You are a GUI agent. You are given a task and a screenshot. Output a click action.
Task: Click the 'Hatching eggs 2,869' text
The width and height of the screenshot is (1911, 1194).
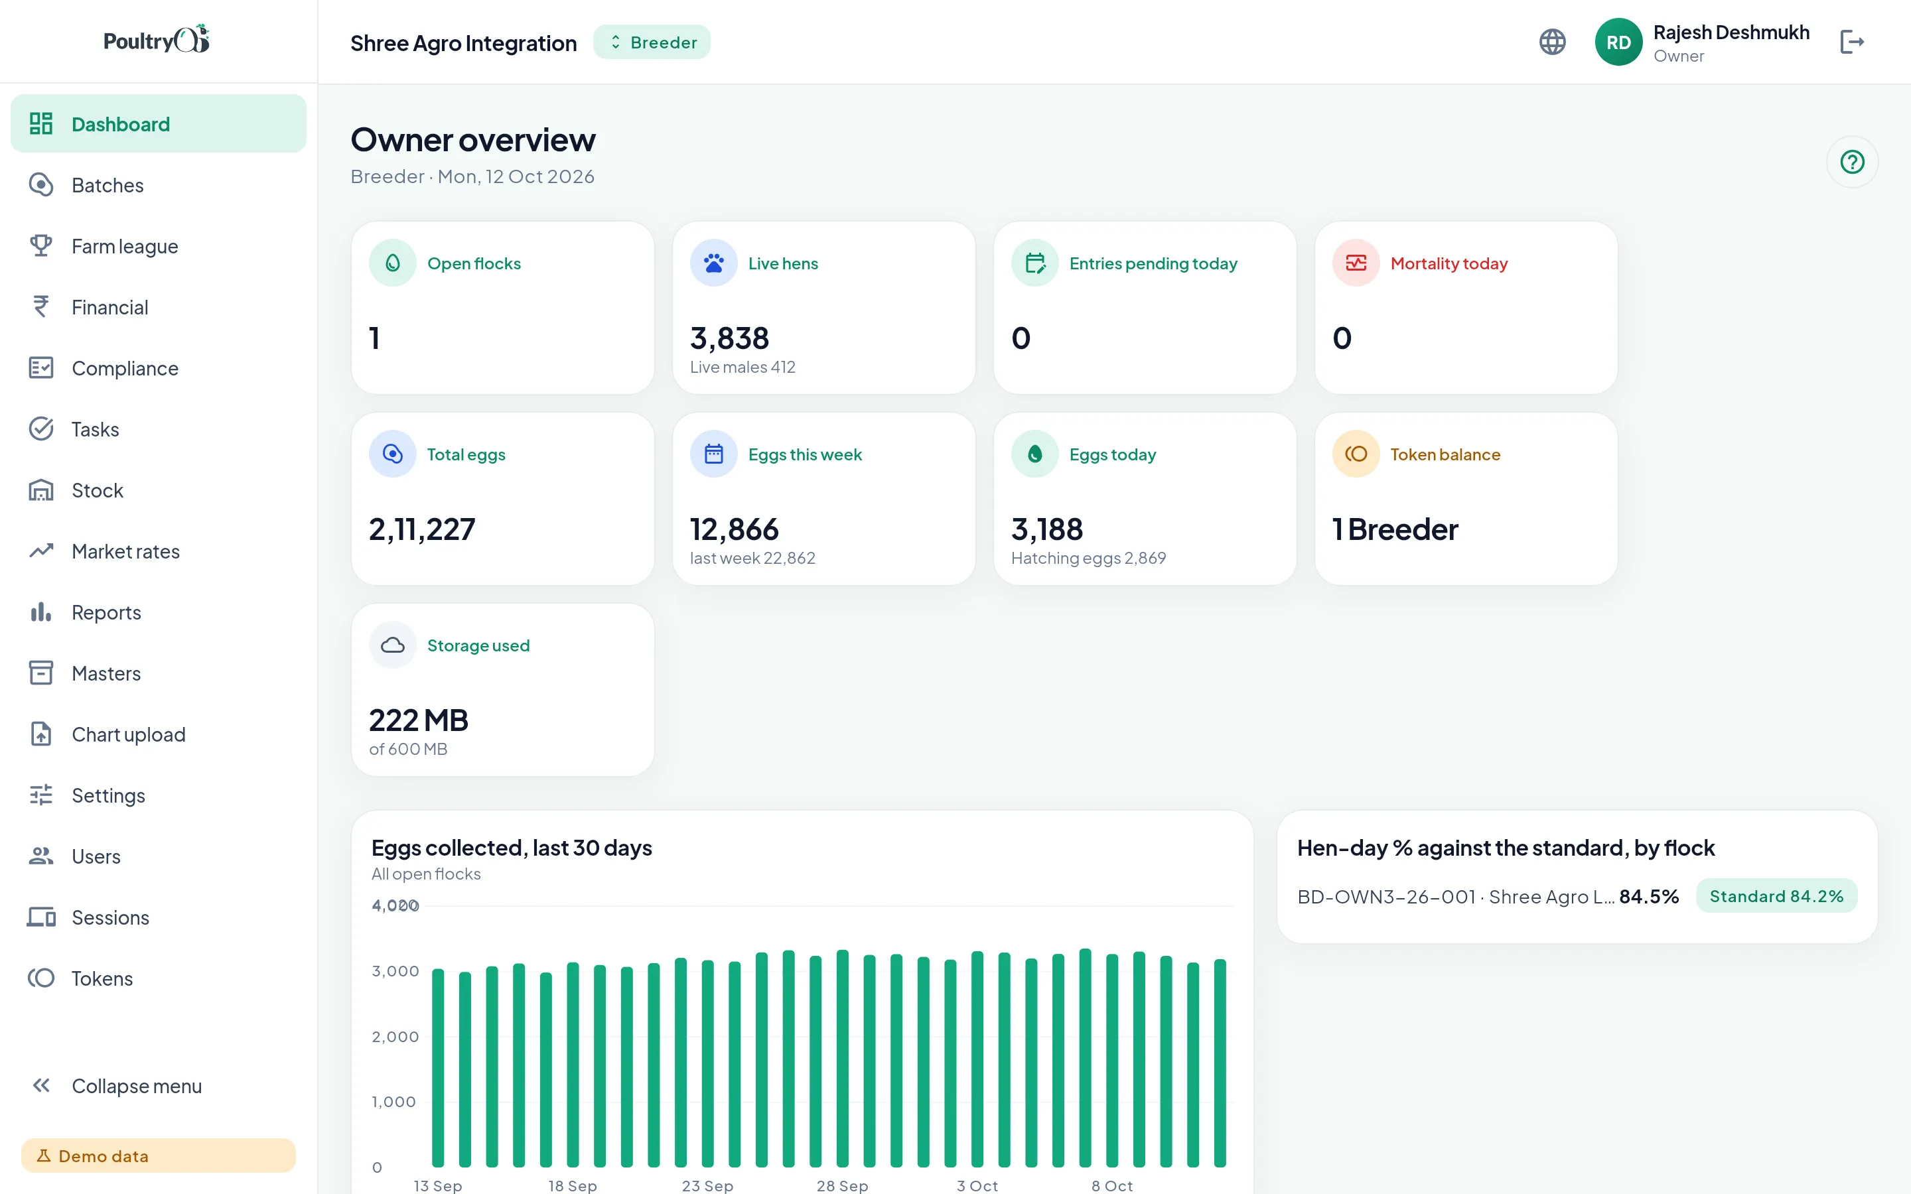(1088, 559)
